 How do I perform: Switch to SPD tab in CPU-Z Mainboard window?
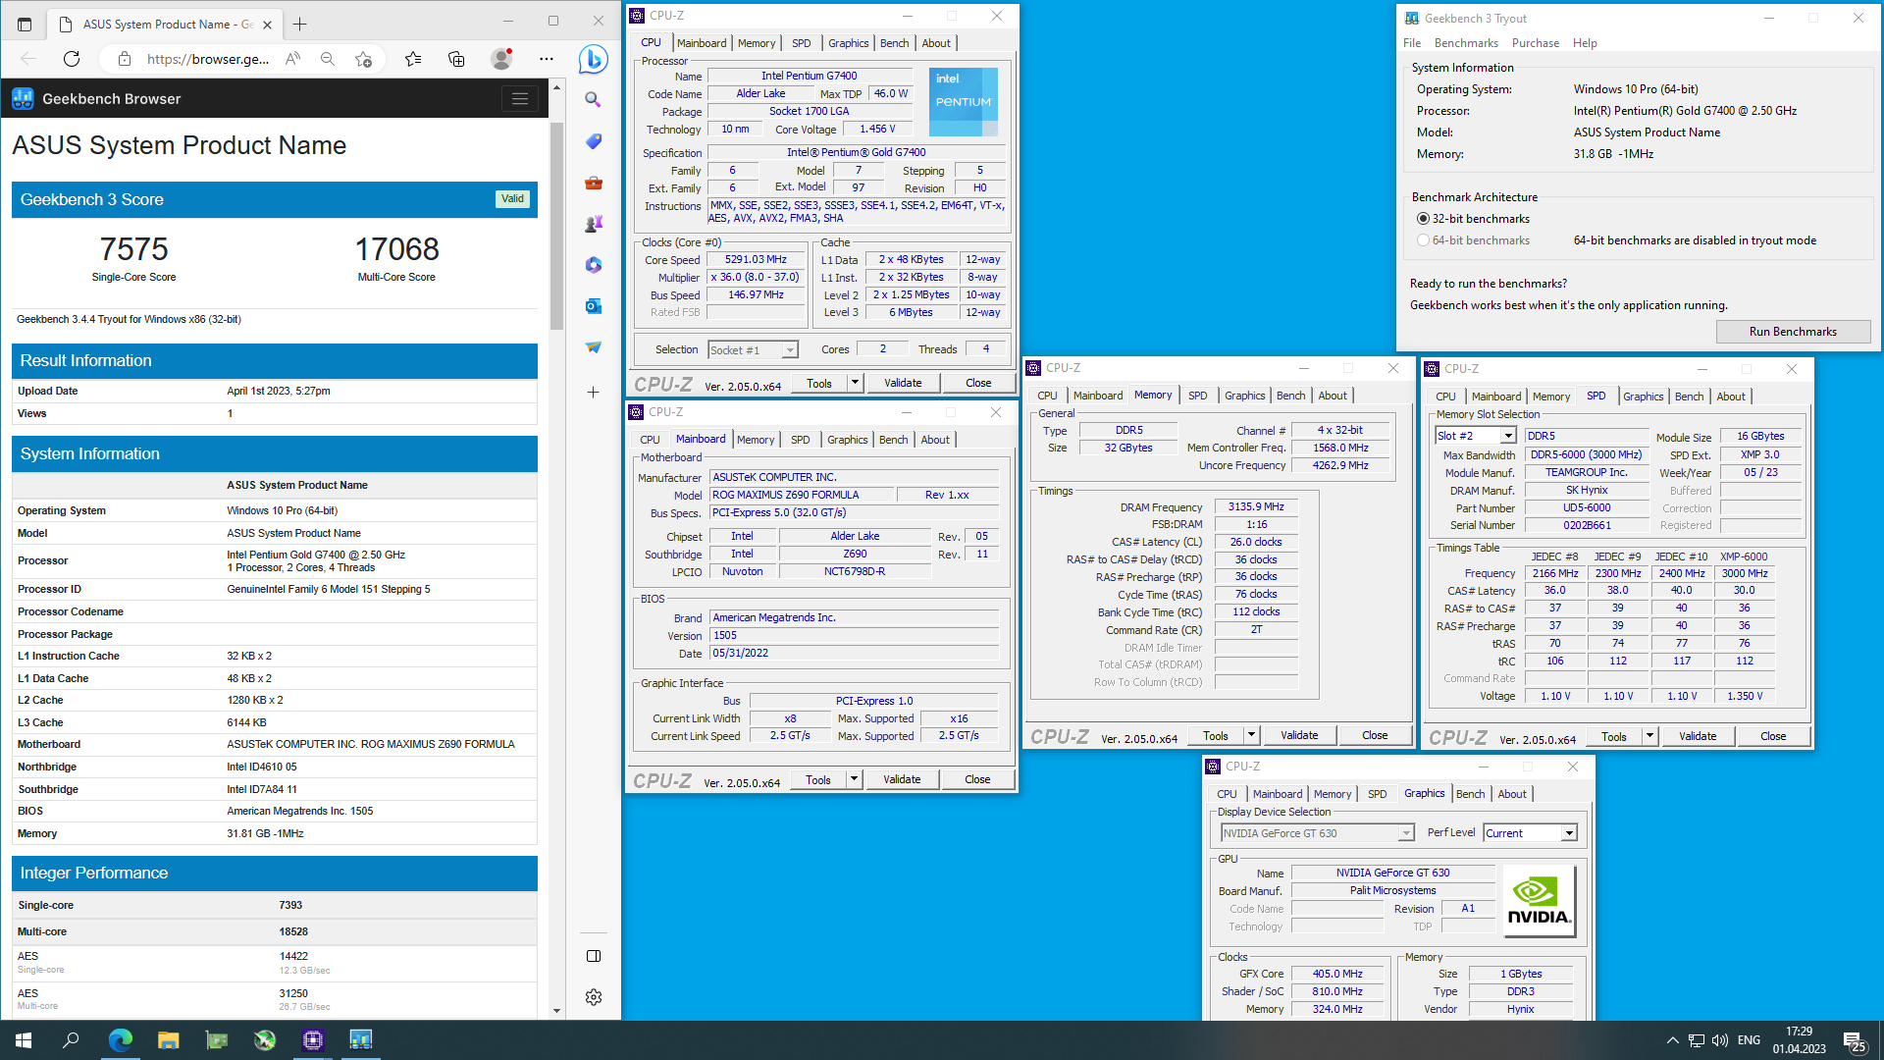tap(801, 440)
